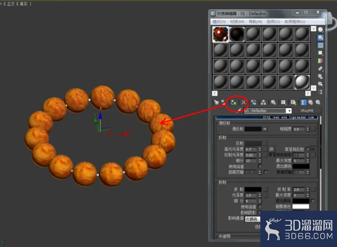337x247 pixels.
Task: Click 锁 lock button for 高光光泽度
Action: pyautogui.click(x=271, y=149)
